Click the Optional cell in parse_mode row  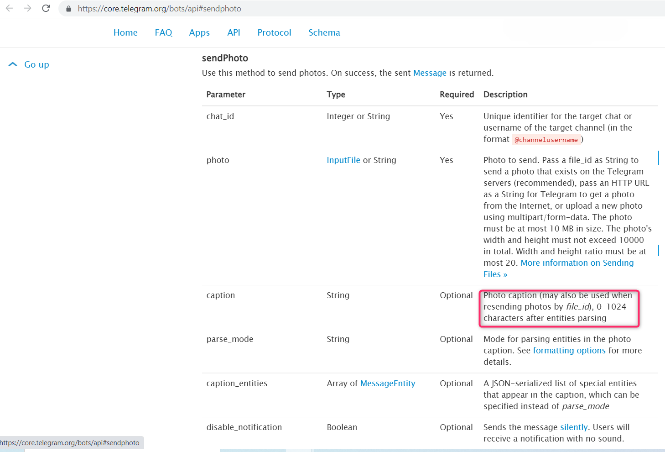click(456, 339)
